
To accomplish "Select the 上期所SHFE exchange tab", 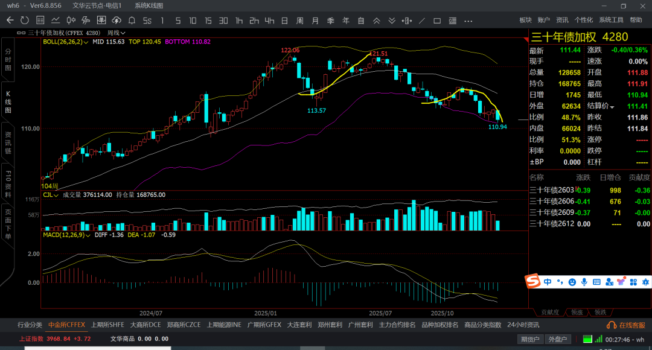I will pos(107,325).
